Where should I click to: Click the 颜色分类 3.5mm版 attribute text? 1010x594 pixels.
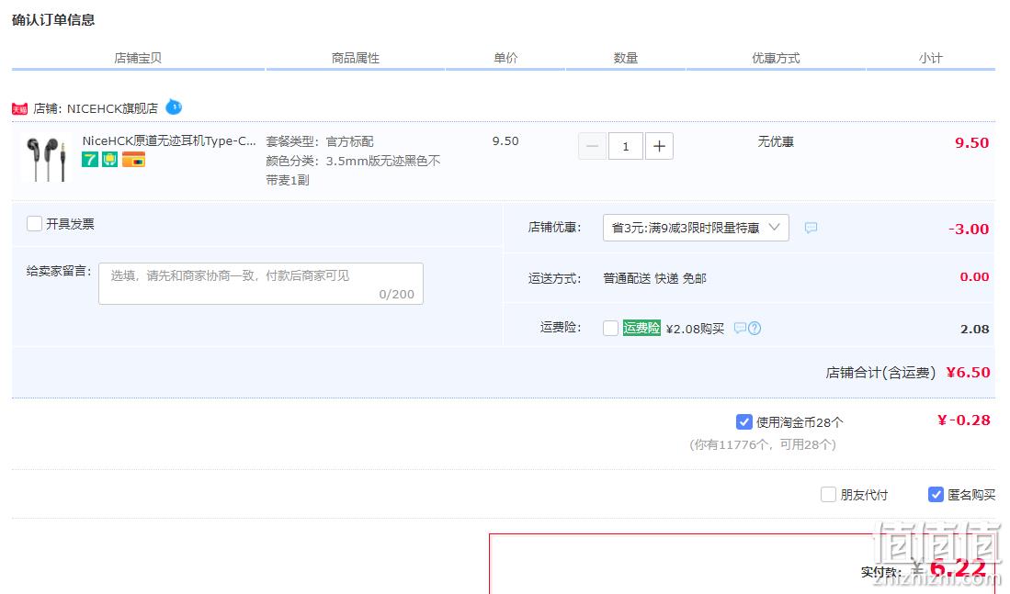coord(353,171)
